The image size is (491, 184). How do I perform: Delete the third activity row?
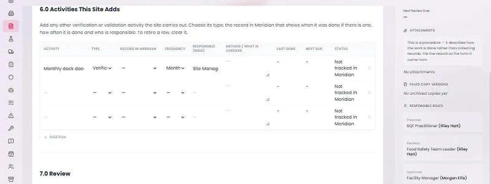[x=369, y=117]
